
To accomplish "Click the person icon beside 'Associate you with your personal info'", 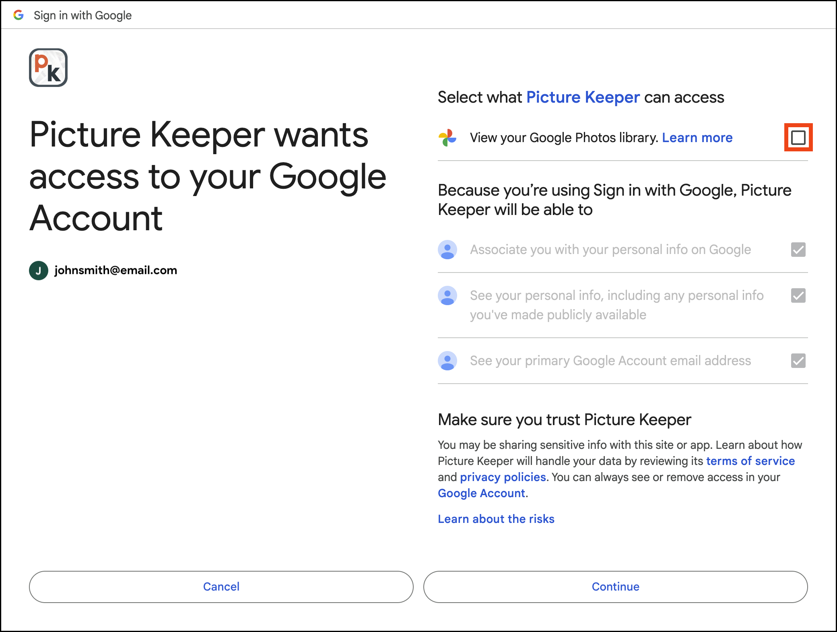I will pos(447,250).
